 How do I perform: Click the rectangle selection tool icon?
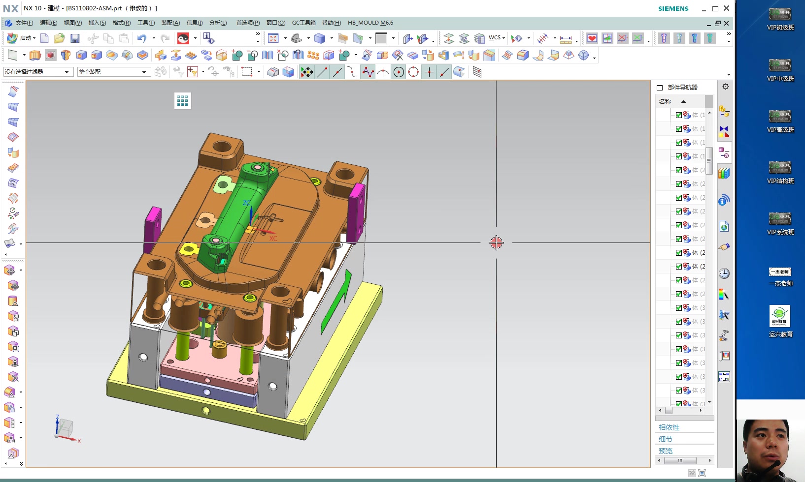tap(247, 72)
